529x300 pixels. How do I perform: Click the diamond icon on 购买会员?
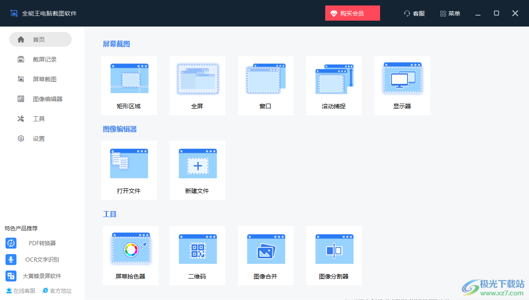pos(334,13)
